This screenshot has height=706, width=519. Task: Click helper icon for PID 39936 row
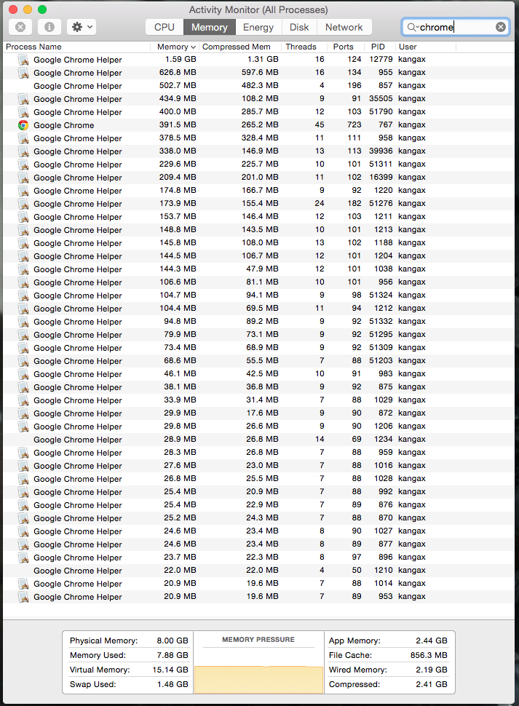[x=23, y=151]
